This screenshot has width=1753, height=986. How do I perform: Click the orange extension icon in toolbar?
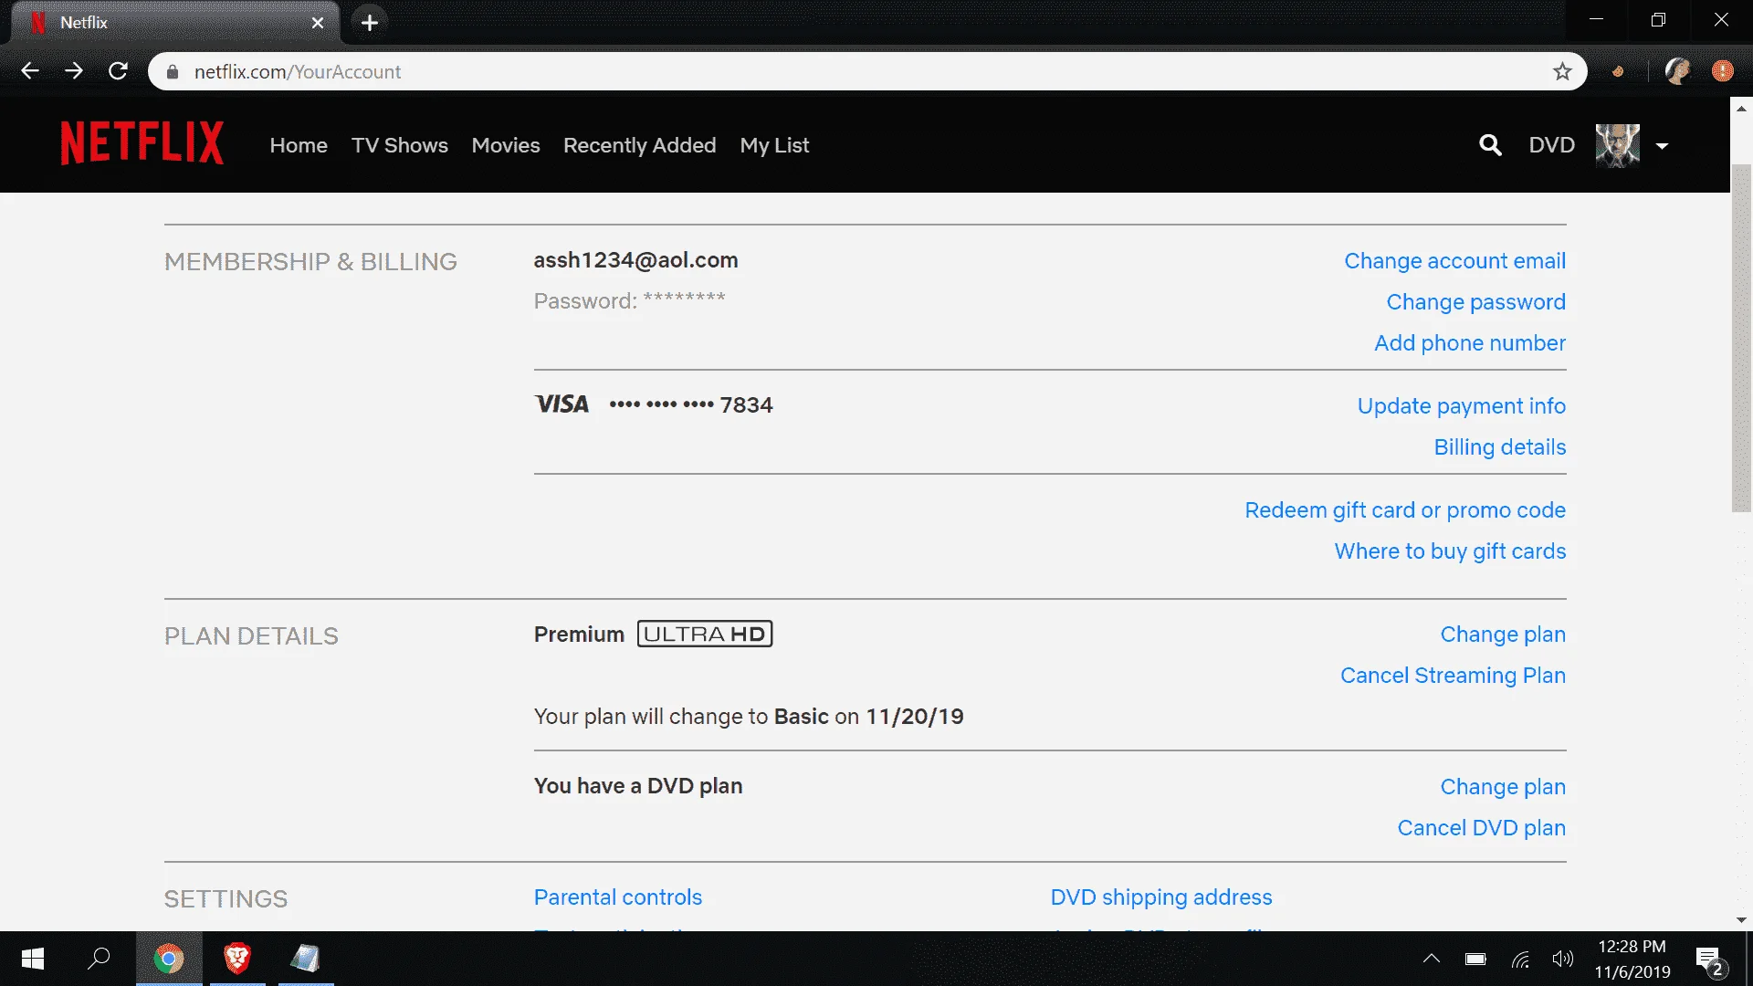click(1618, 71)
